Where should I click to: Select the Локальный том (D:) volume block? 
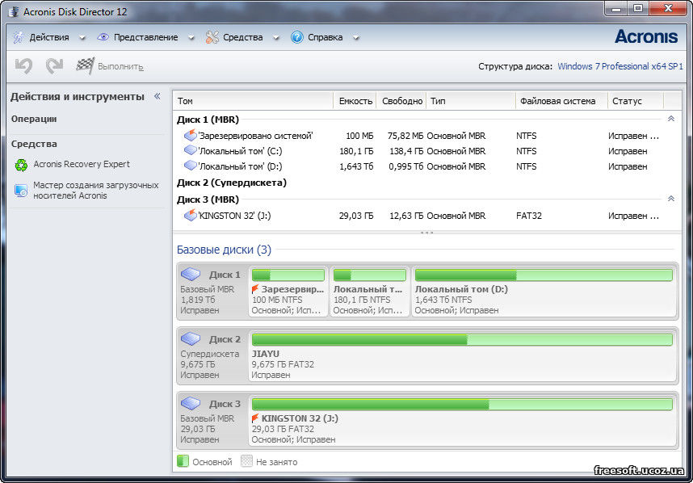544,292
